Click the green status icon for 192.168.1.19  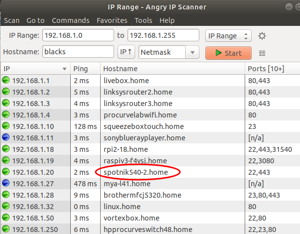(6, 160)
